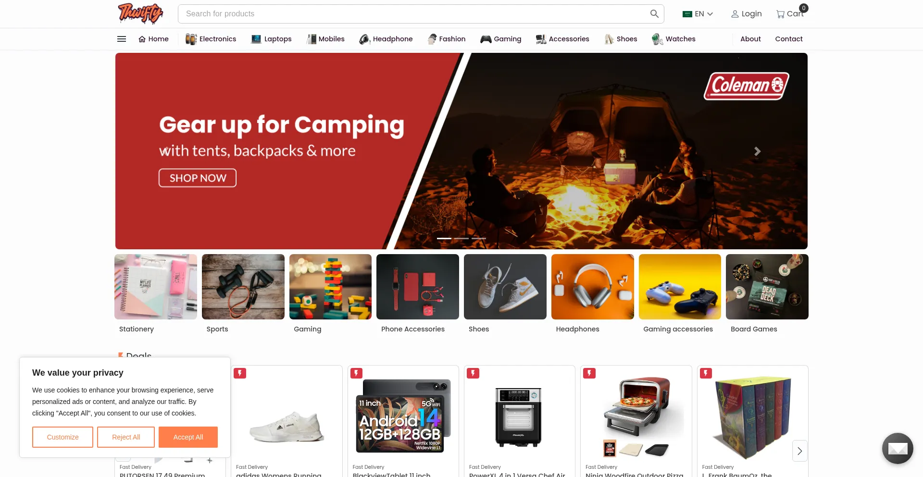Click the flash deal badge on tablet
This screenshot has height=477, width=923.
356,373
